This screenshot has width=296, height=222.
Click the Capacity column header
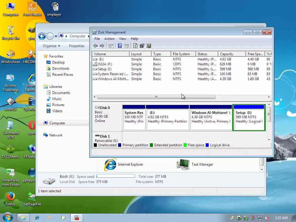[x=232, y=54]
